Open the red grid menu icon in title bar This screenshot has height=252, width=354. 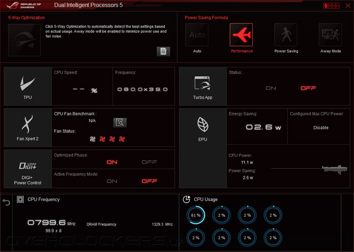pyautogui.click(x=331, y=6)
